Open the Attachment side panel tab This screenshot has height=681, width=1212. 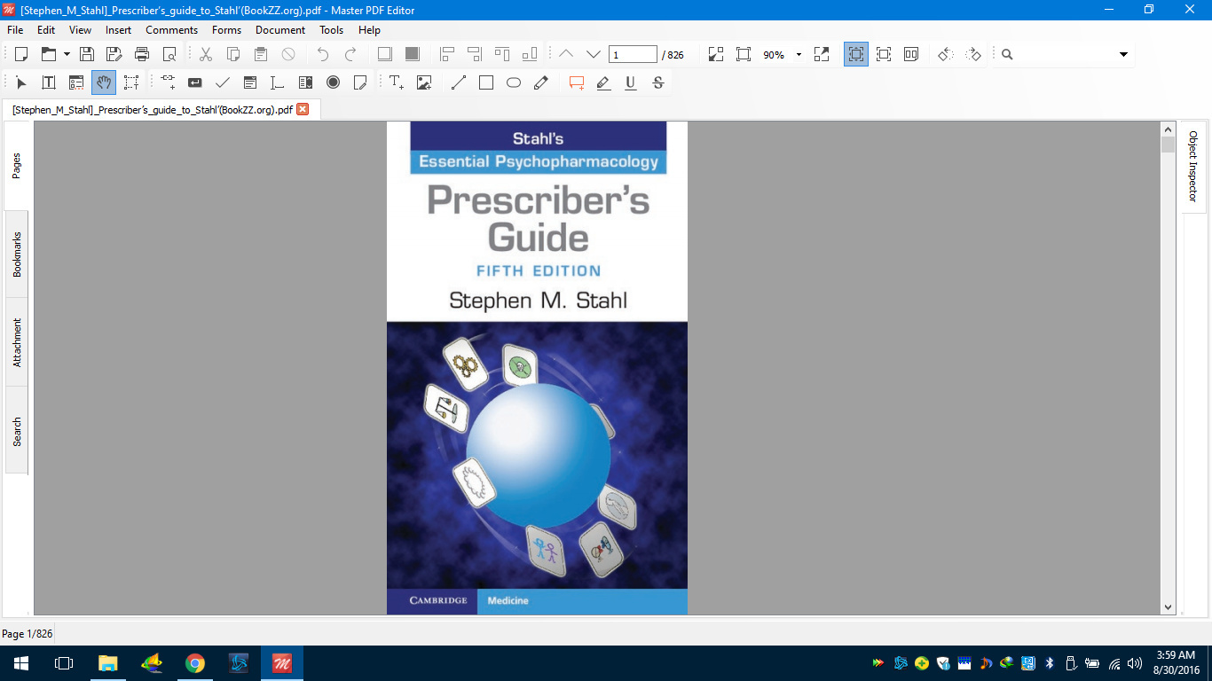coord(17,342)
